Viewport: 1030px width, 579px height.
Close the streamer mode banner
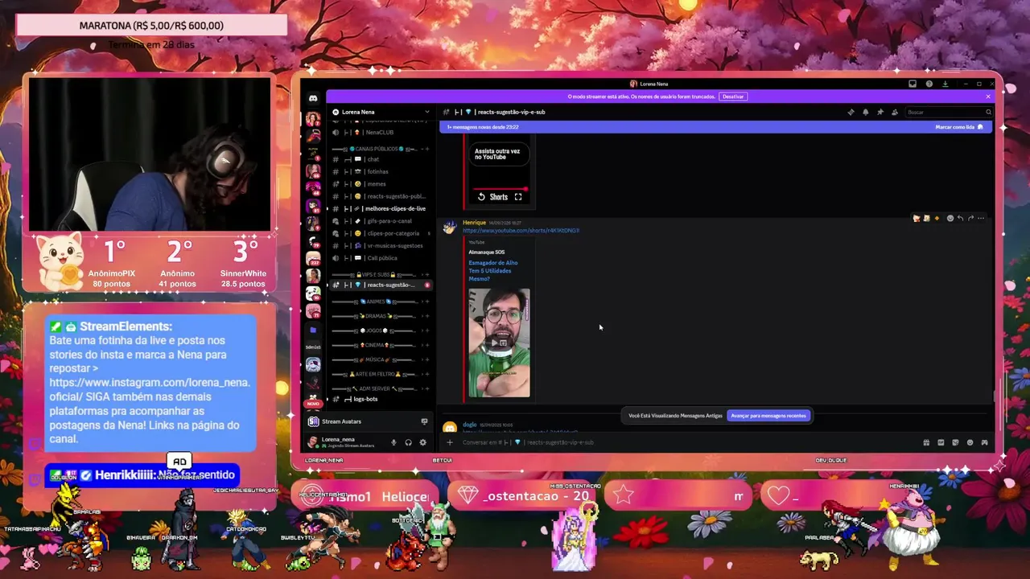click(x=988, y=96)
